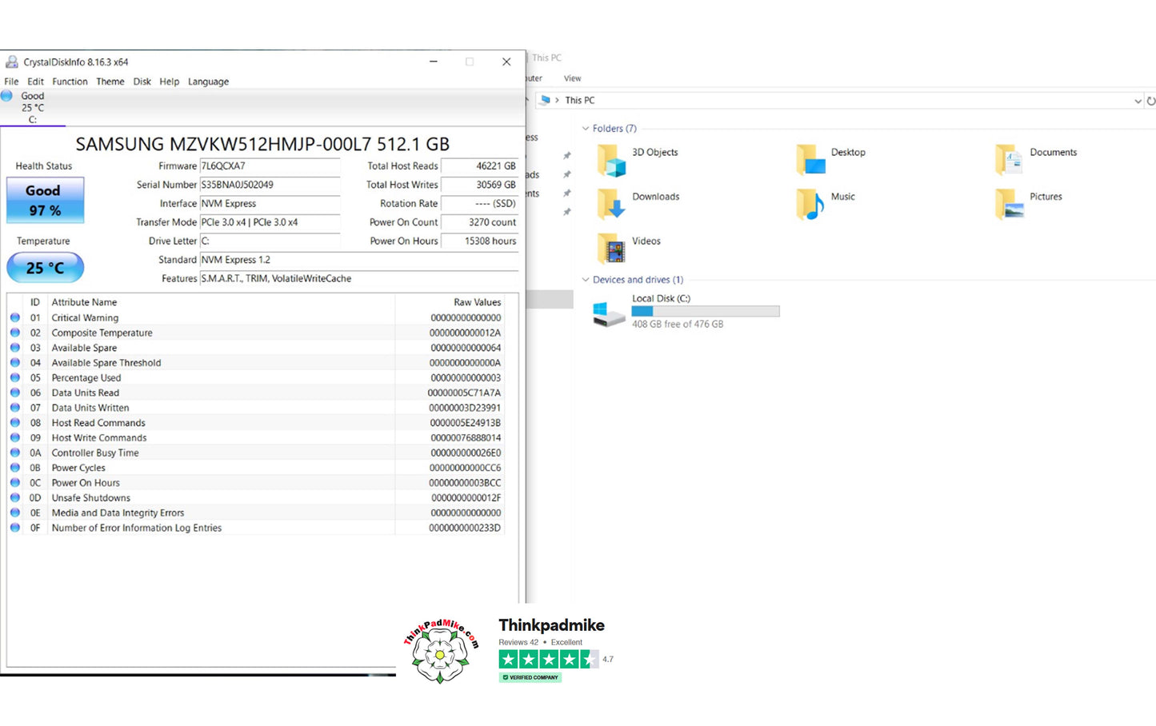
Task: Click the Explorer refresh button
Action: (x=1150, y=101)
